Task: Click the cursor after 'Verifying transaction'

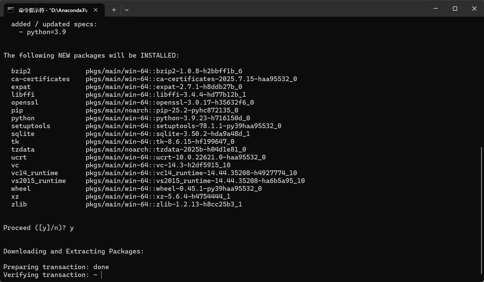Action: point(102,275)
